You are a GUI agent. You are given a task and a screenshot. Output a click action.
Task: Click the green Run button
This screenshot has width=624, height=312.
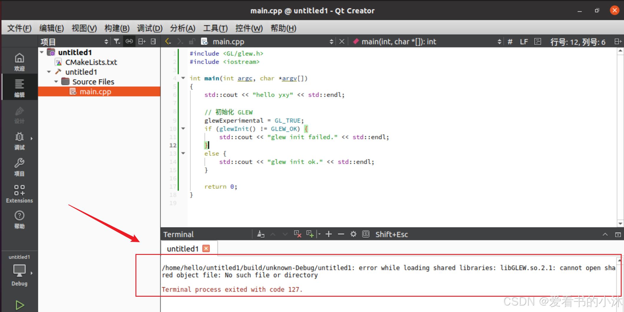19,305
